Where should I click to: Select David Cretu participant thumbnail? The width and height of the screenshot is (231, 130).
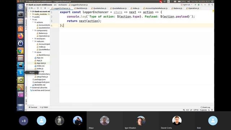177,121
